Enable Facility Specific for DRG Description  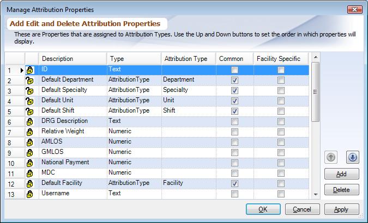click(281, 121)
